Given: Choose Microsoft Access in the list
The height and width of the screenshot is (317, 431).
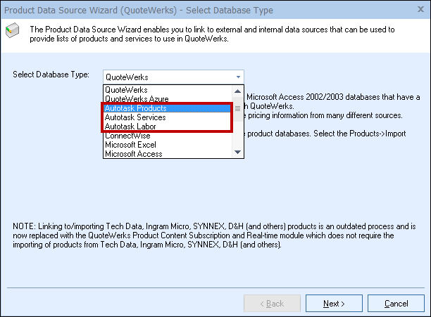Looking at the screenshot, I should (132, 153).
